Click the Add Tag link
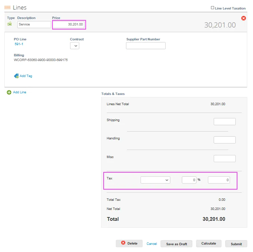The height and width of the screenshot is (252, 253). pyautogui.click(x=26, y=76)
